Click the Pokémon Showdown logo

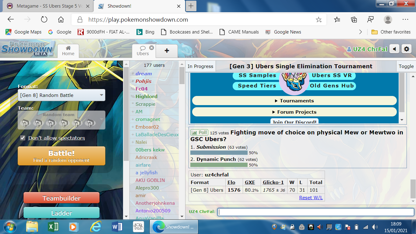28,49
